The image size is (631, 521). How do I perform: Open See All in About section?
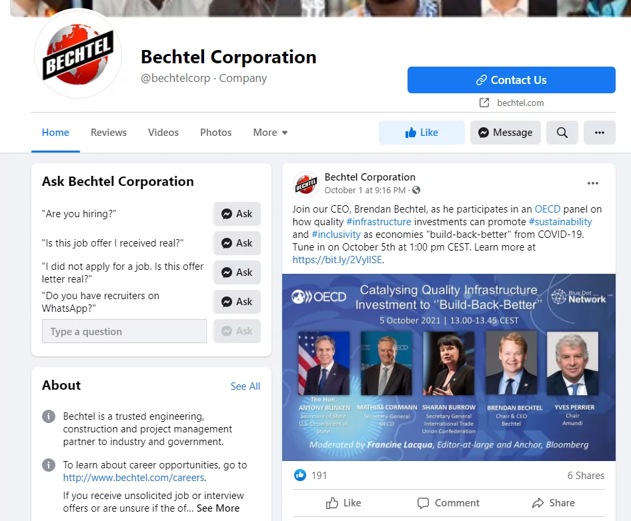pos(245,386)
